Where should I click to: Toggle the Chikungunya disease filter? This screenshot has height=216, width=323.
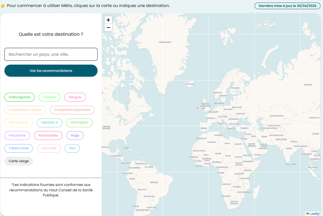coord(19,97)
